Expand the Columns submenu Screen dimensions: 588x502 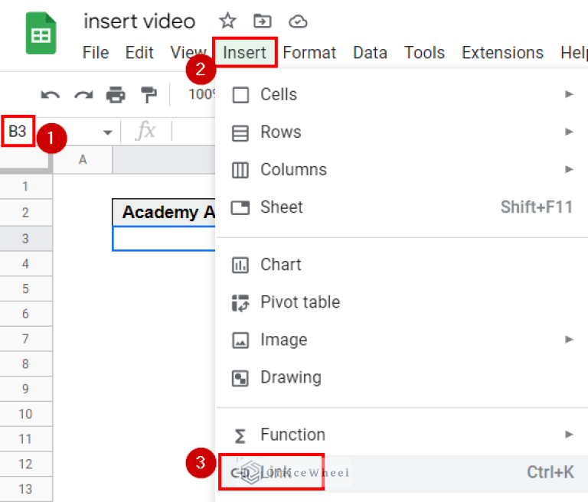point(402,169)
